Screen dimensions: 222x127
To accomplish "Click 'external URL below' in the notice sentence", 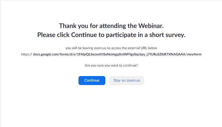I will click(142, 48).
